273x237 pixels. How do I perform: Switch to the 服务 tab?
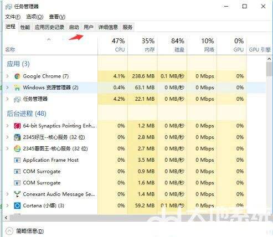click(127, 27)
